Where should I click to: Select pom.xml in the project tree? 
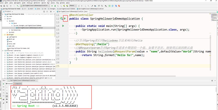coord(11,46)
